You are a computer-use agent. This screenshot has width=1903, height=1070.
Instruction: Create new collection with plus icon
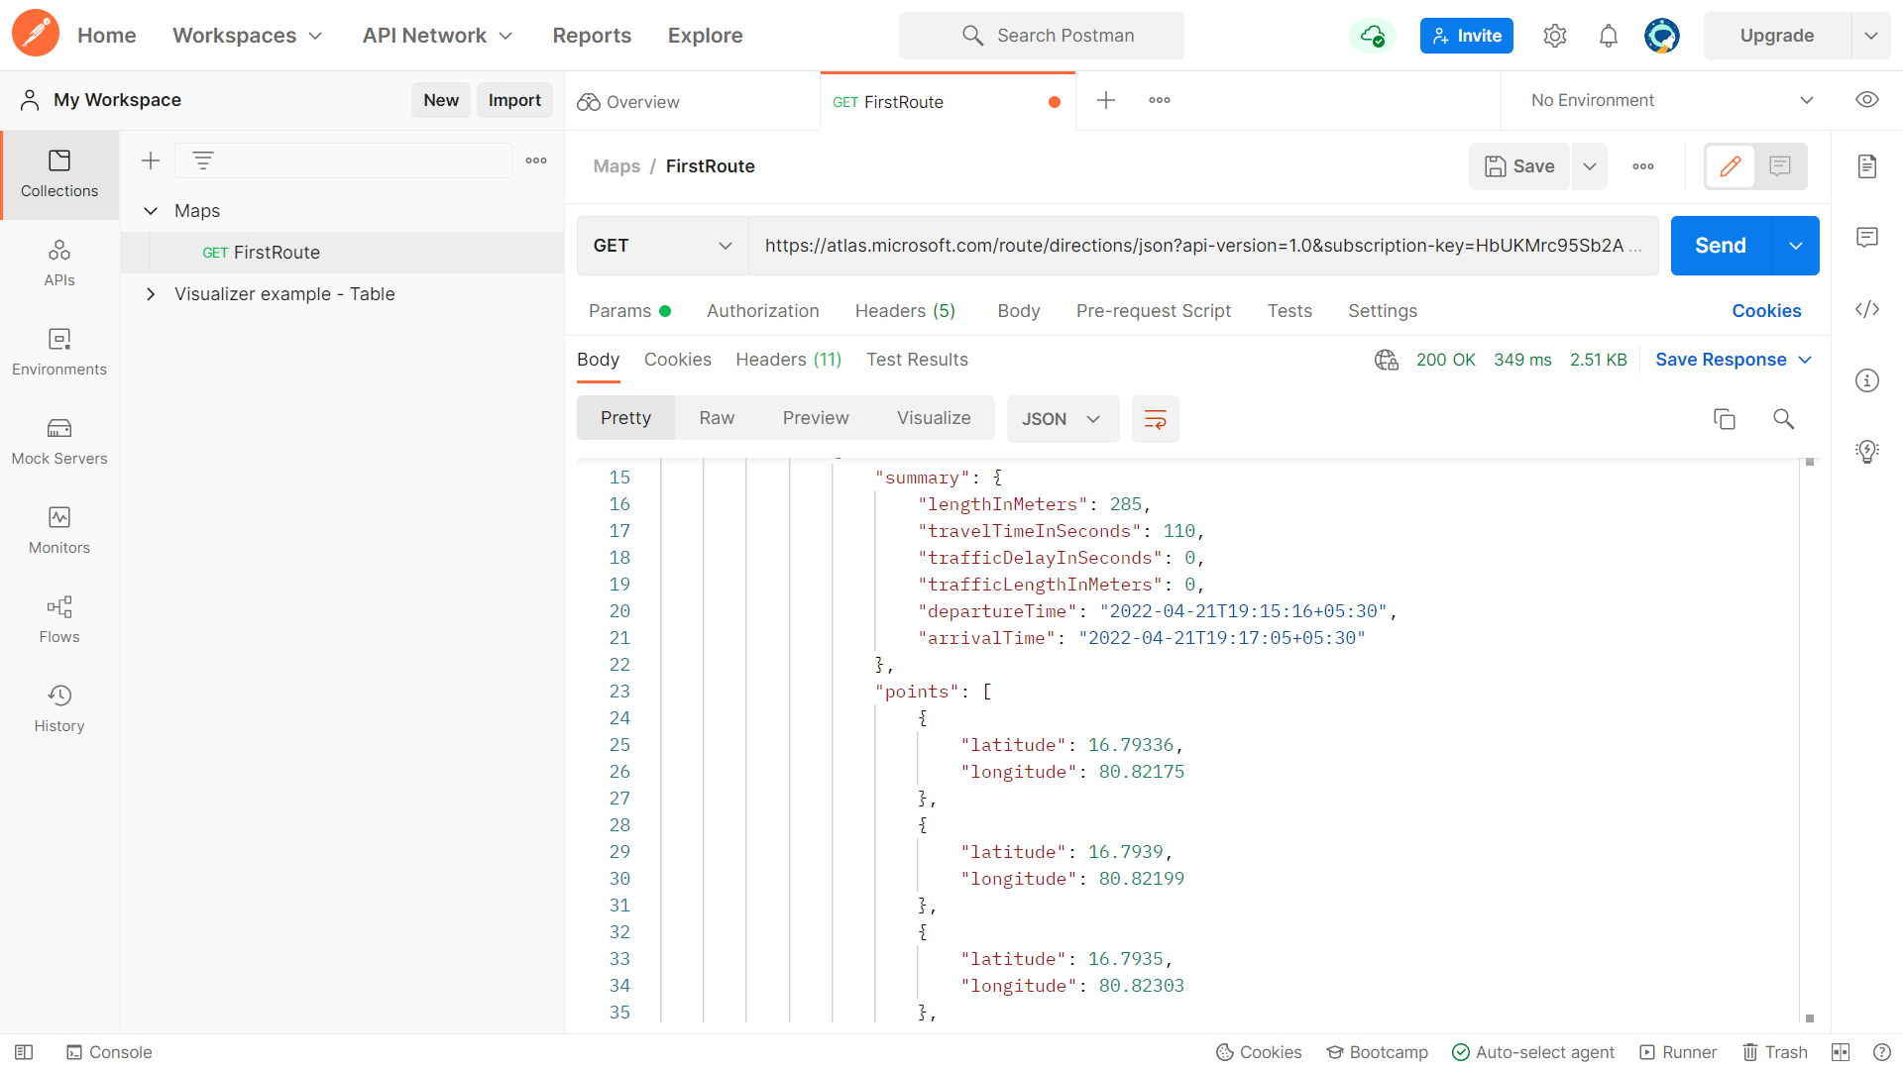(x=151, y=160)
